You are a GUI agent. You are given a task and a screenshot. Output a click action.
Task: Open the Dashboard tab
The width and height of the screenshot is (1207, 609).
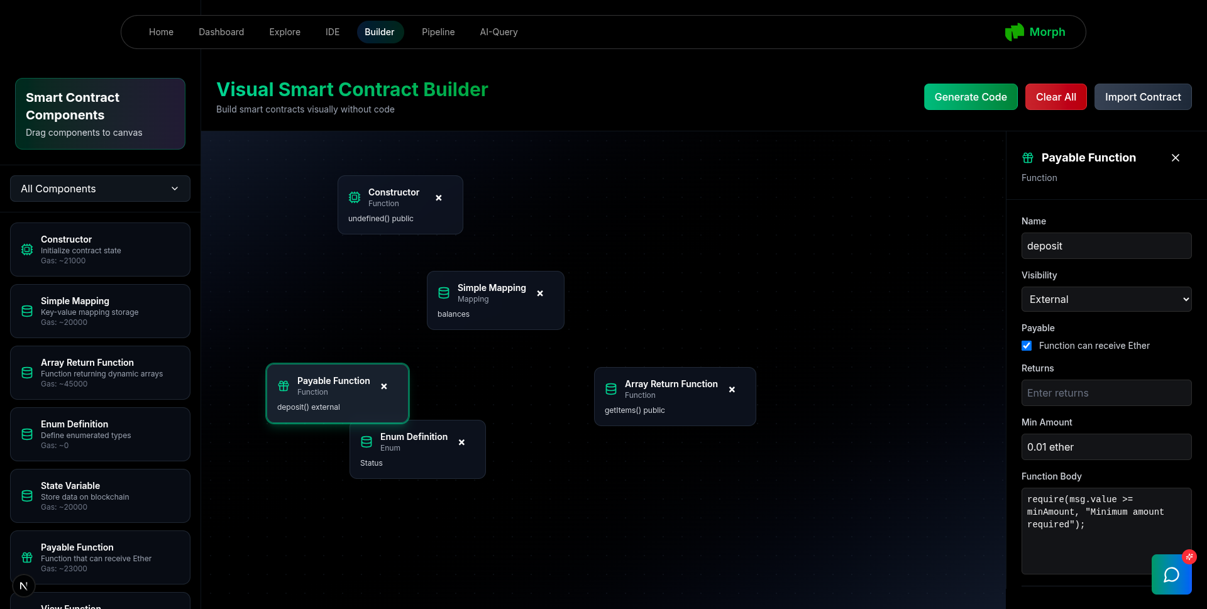(x=221, y=32)
